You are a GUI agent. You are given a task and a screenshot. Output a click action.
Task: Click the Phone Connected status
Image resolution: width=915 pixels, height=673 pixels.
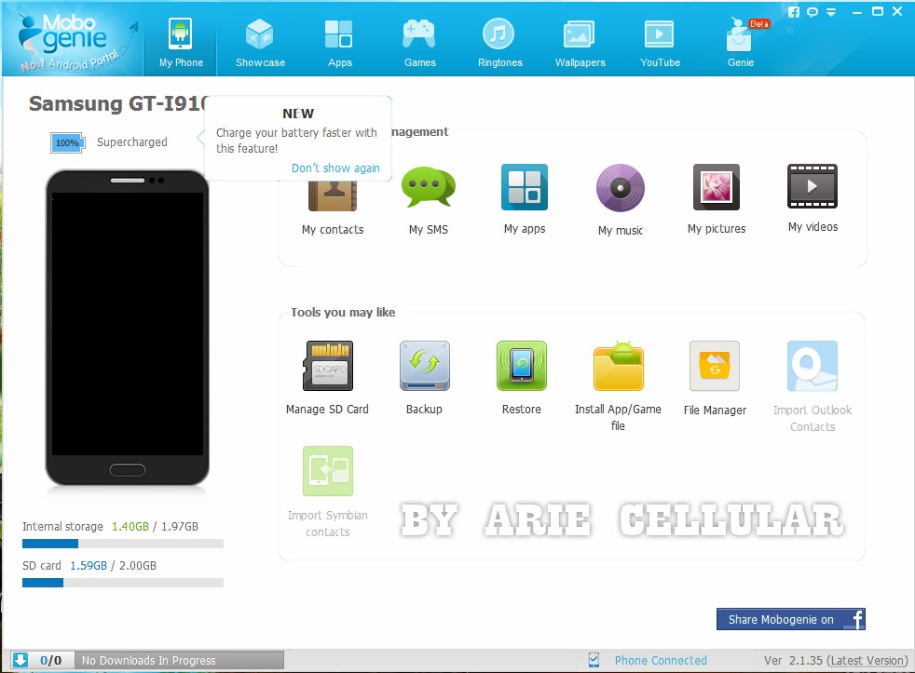pyautogui.click(x=661, y=660)
